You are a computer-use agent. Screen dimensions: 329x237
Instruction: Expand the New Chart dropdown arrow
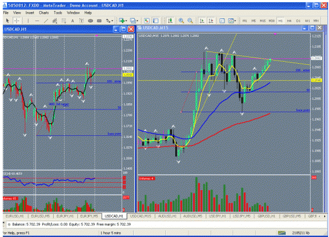[126, 21]
